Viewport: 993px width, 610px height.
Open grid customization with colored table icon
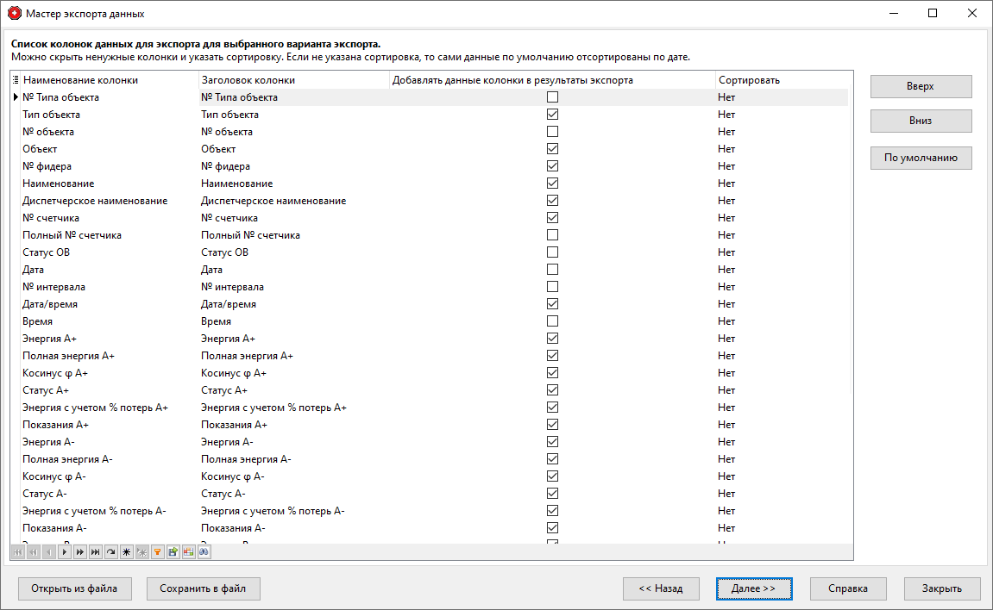click(187, 552)
